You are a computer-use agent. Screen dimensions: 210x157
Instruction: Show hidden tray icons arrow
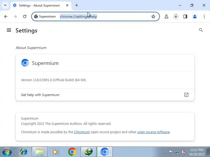pos(165,152)
